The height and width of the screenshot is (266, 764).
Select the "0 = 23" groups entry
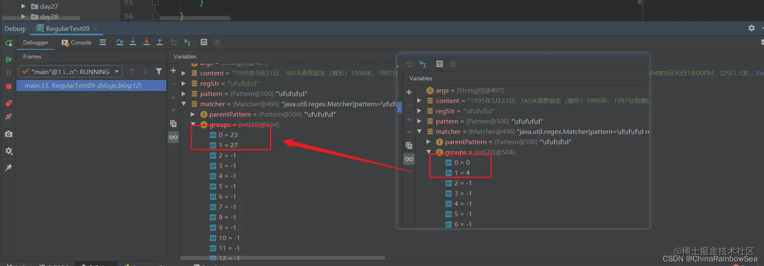[224, 135]
